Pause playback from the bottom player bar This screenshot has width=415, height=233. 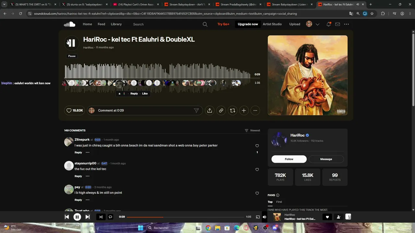click(x=77, y=217)
